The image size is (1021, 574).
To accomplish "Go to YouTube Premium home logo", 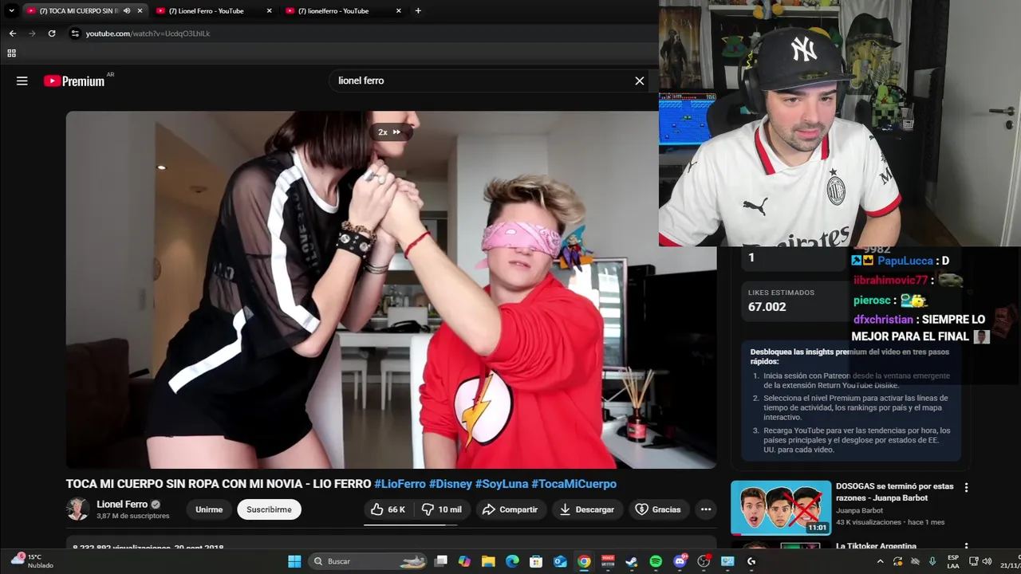I will tap(74, 81).
